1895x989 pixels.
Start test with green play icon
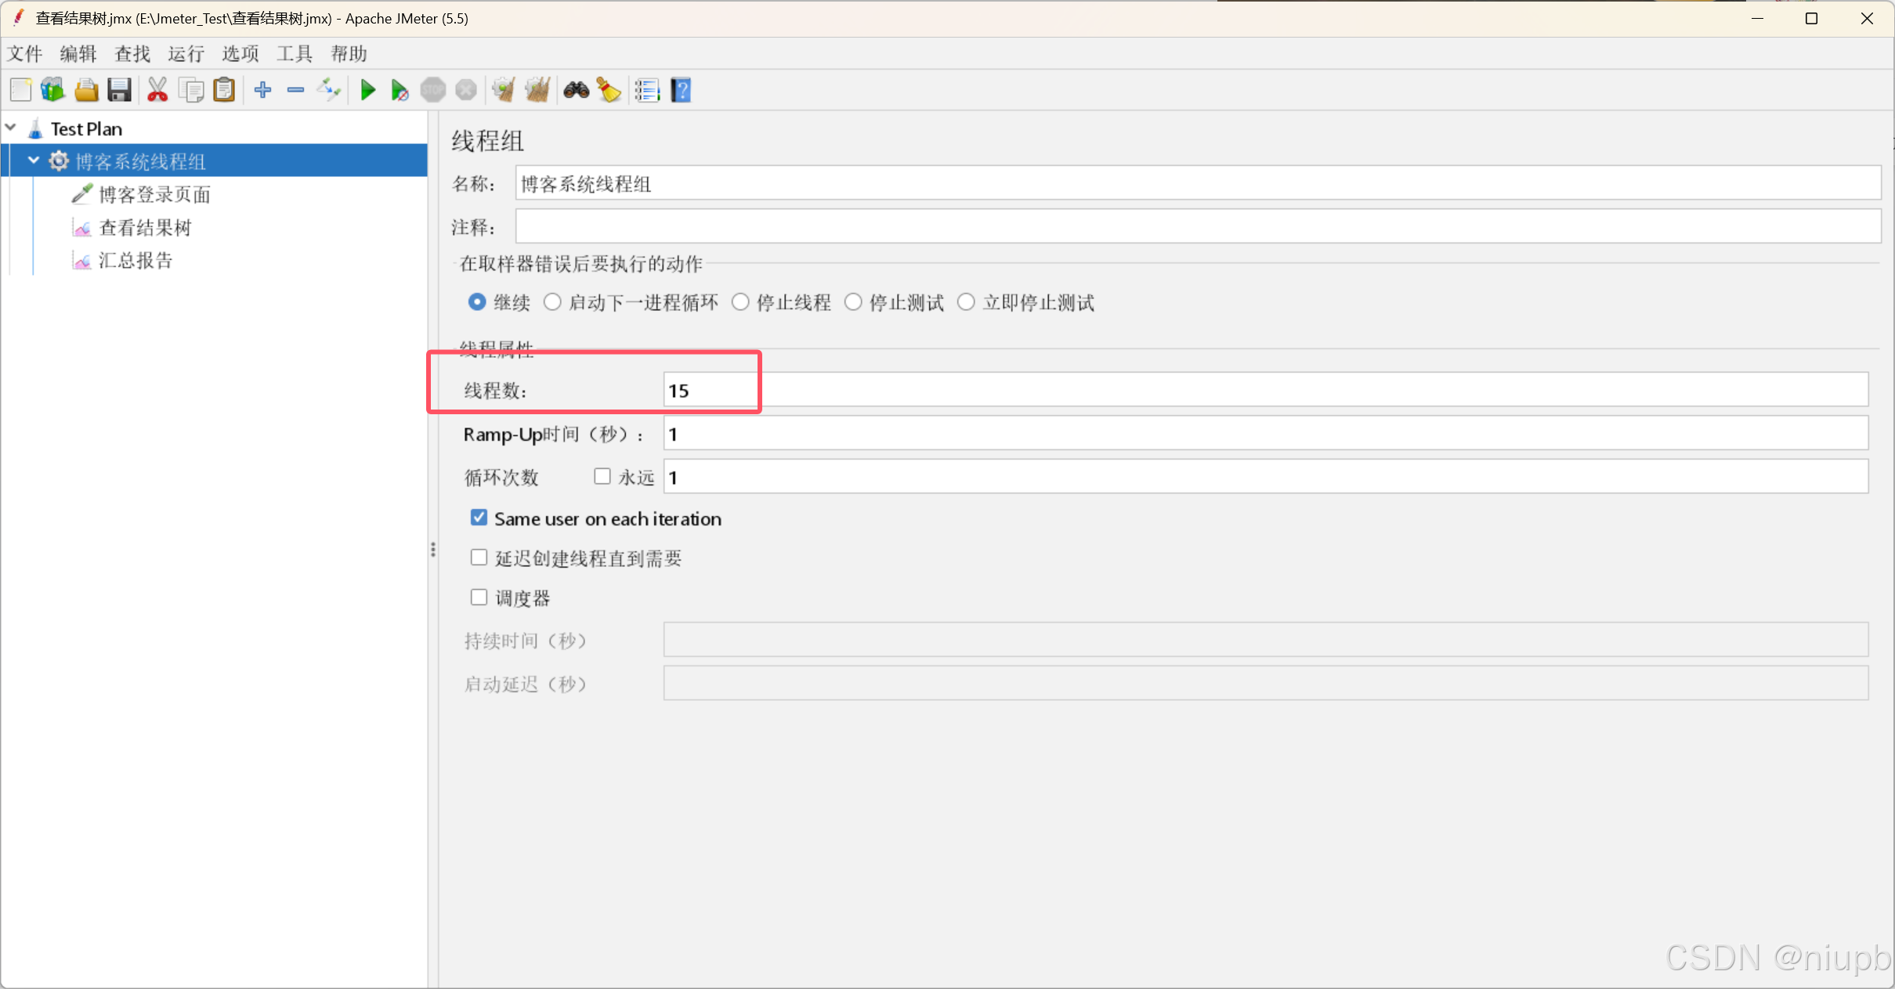pyautogui.click(x=367, y=90)
